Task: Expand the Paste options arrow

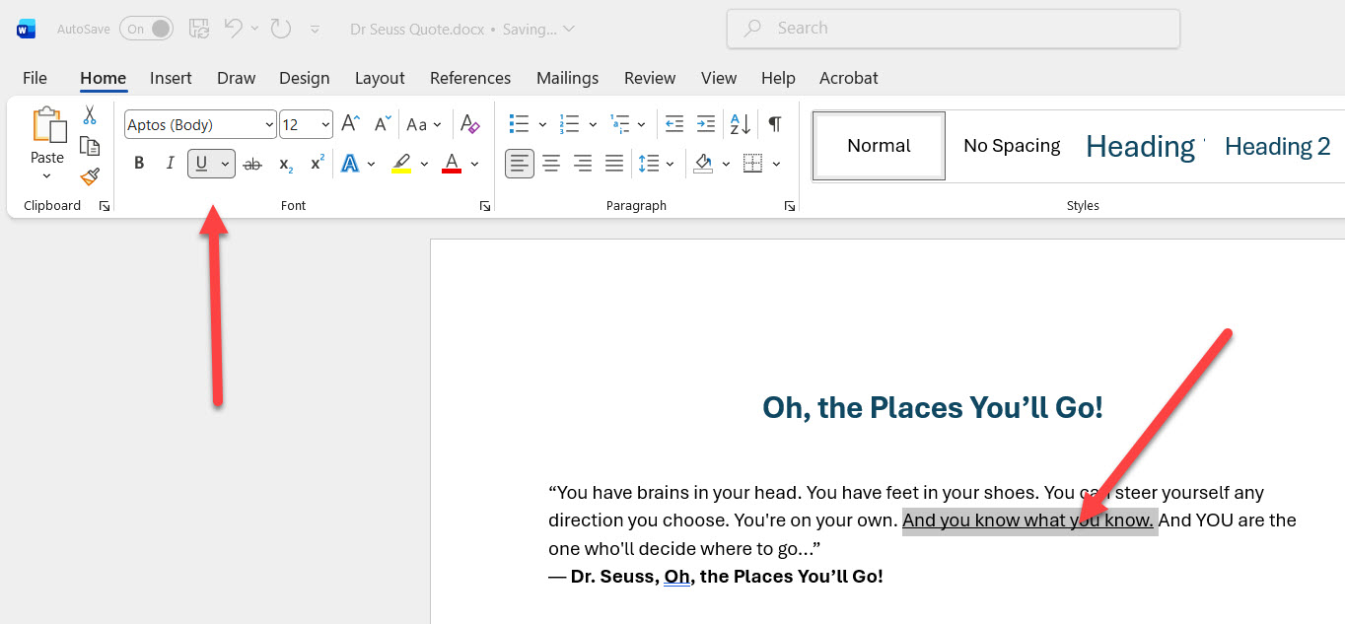Action: (46, 176)
